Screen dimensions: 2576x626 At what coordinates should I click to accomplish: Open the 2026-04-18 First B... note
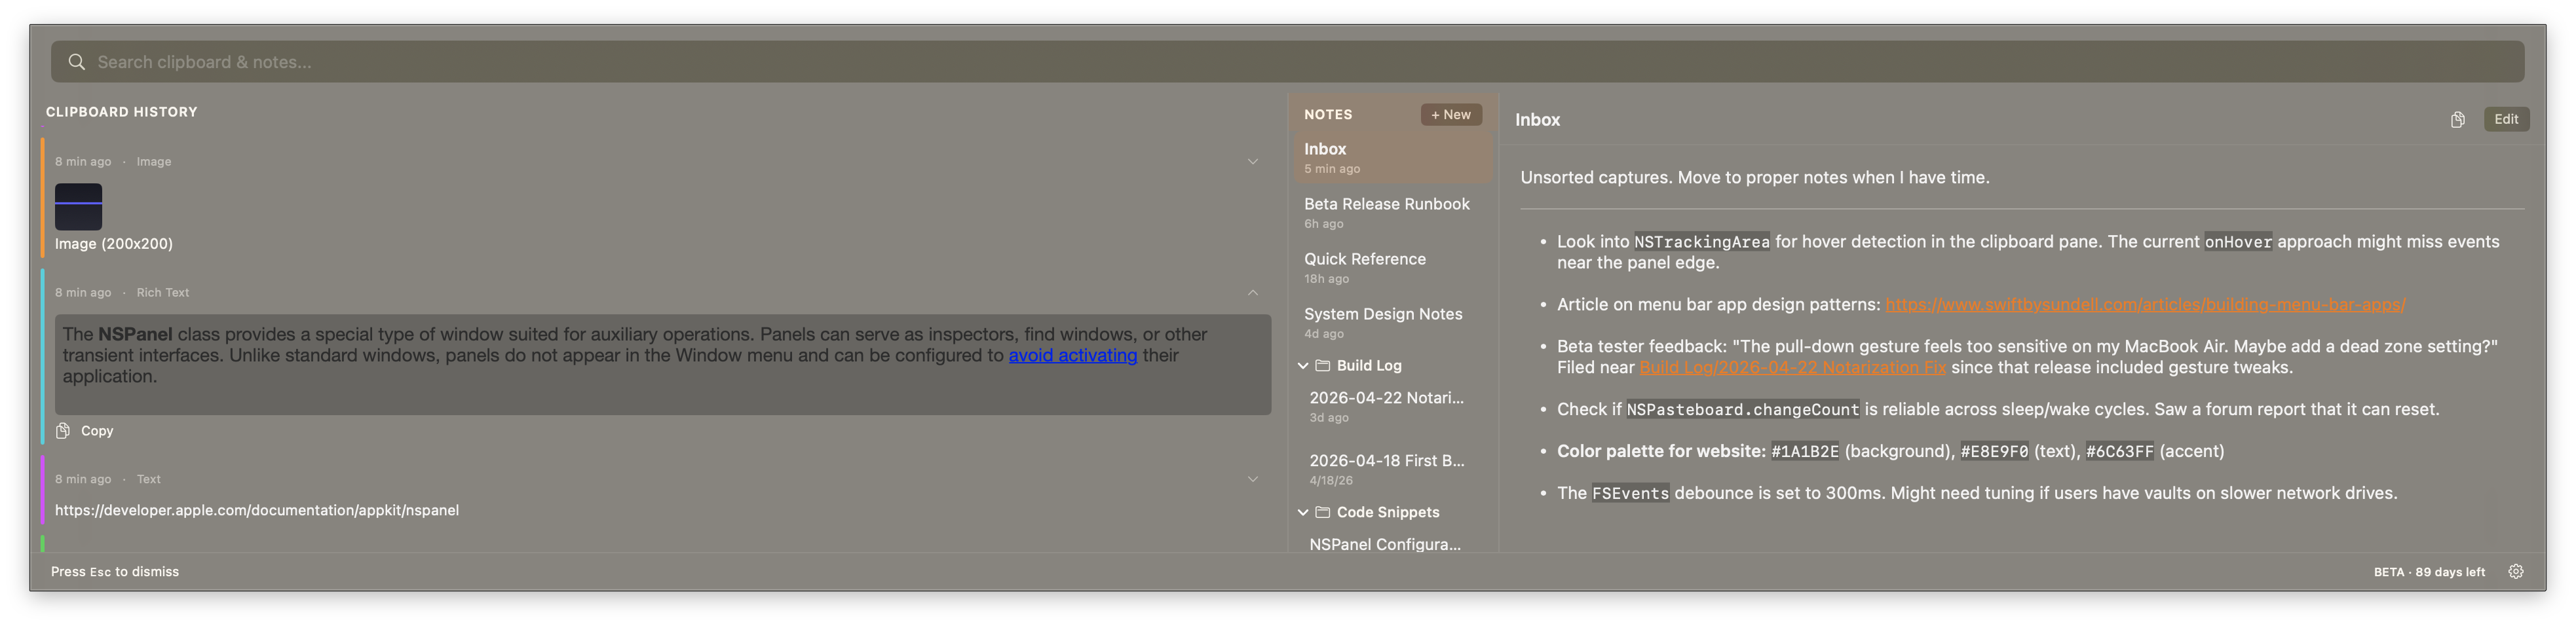[x=1395, y=470]
